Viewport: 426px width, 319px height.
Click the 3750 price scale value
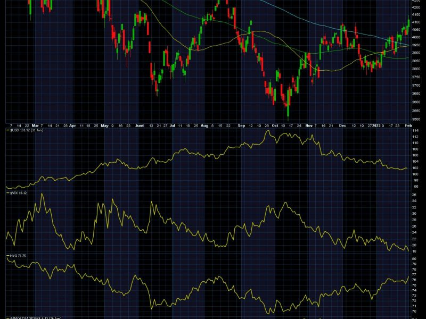coord(416,77)
